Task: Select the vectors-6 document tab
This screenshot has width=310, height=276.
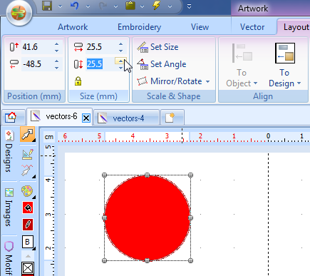Action: coord(59,116)
